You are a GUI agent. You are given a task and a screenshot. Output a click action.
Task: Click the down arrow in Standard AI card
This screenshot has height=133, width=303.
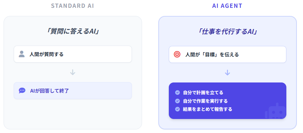click(x=72, y=72)
